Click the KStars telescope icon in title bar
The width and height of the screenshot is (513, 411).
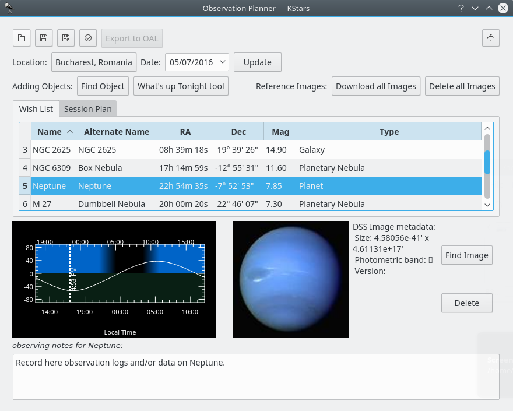9,8
